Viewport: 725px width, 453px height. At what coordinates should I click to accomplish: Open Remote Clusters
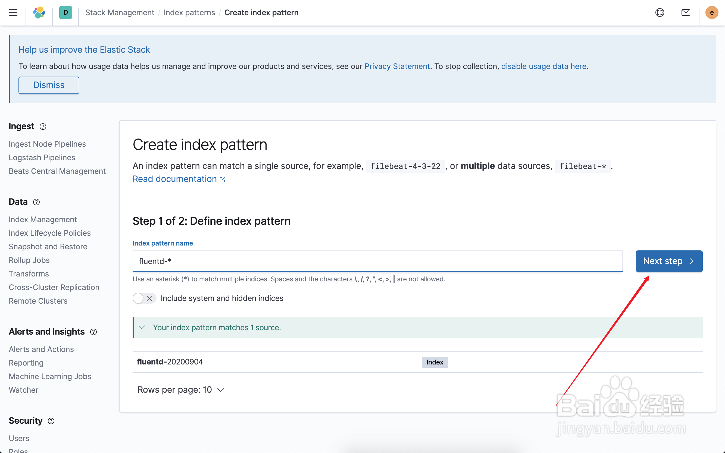tap(38, 301)
